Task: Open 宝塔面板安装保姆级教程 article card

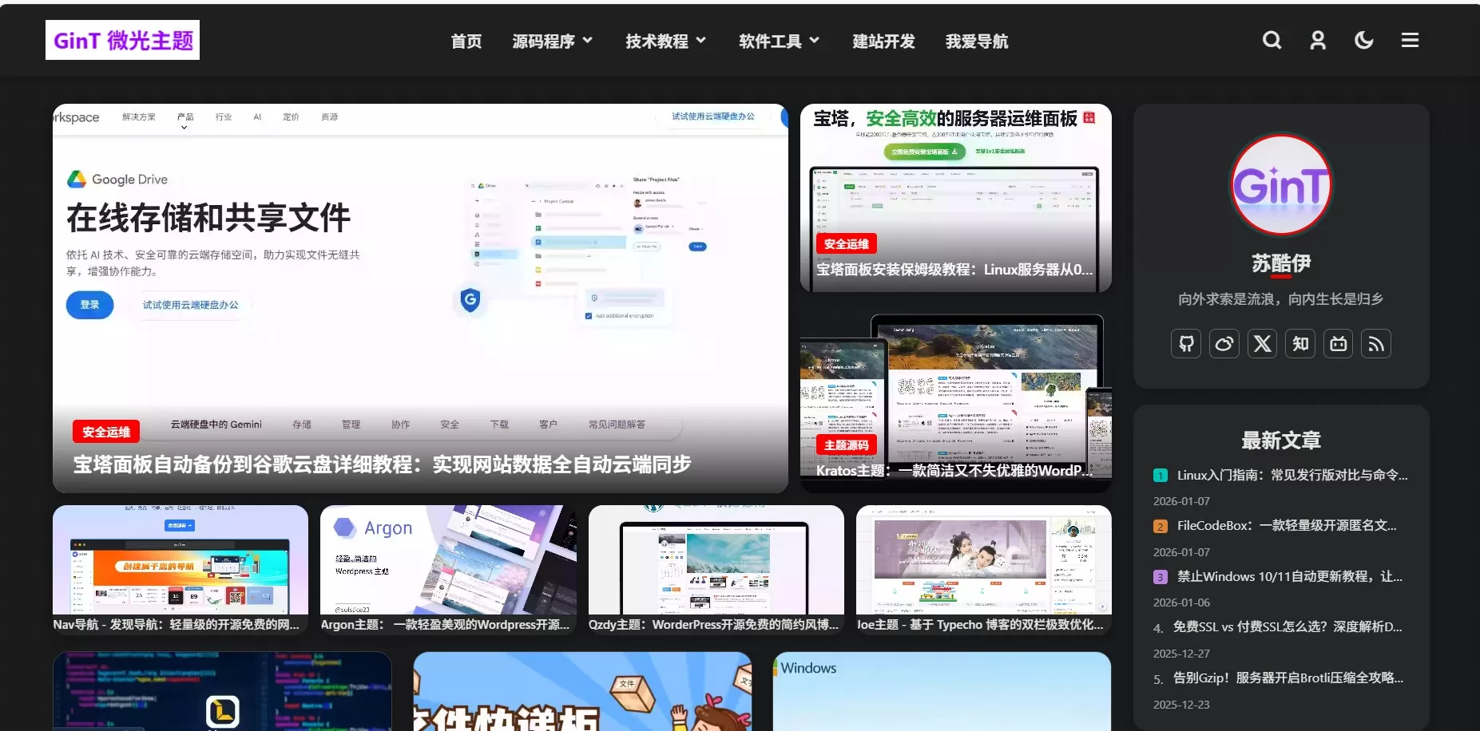Action: [955, 198]
